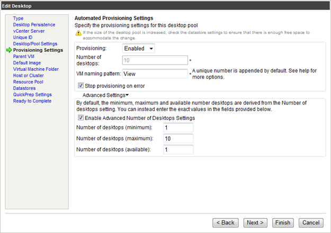Select the vCenter Server step
The height and width of the screenshot is (233, 331).
pyautogui.click(x=29, y=31)
